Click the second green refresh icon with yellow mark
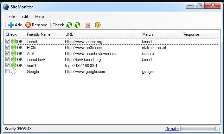 coord(77,25)
